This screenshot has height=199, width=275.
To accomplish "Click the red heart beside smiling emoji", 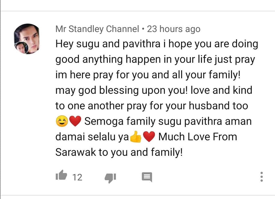I will tap(75, 121).
